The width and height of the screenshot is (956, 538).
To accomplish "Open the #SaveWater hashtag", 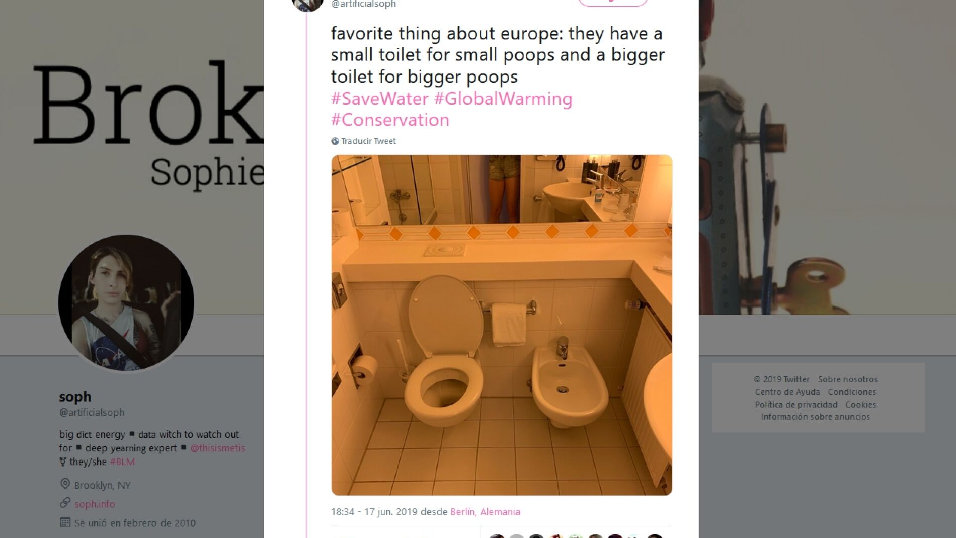I will pos(379,99).
